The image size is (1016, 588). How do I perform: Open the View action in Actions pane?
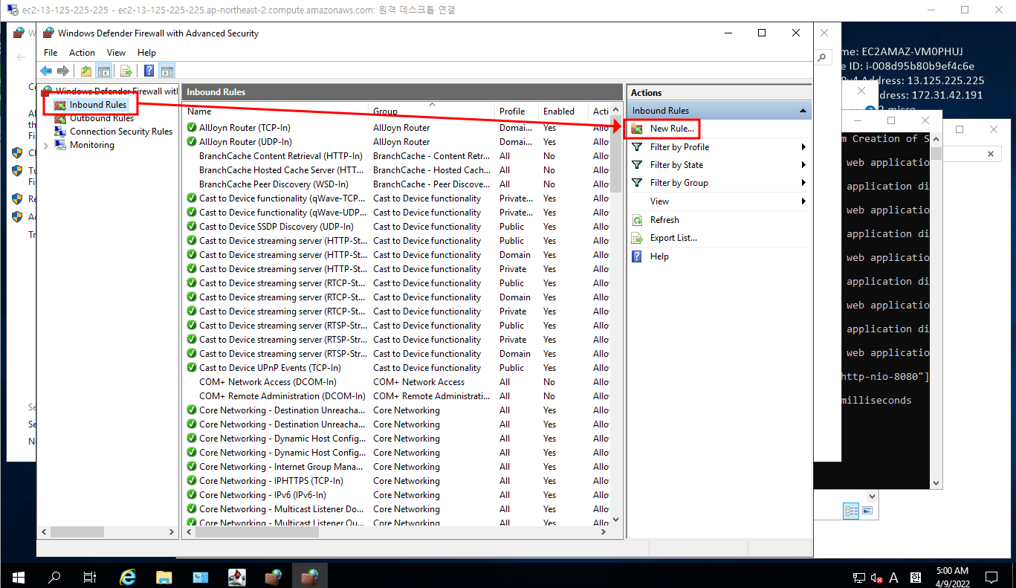pos(659,201)
